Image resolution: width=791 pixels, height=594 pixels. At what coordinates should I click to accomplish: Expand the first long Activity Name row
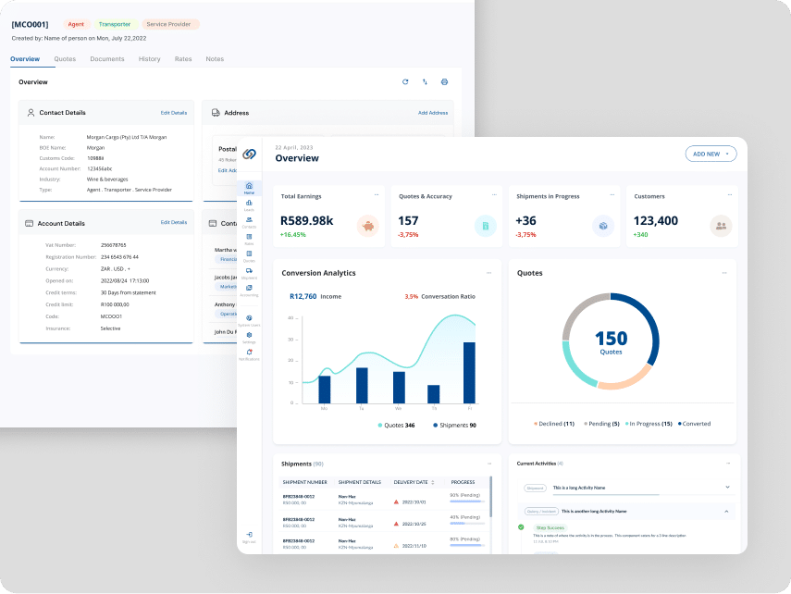point(726,487)
